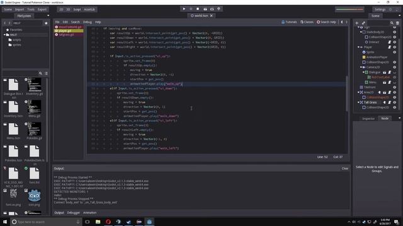Go to previous script history arrow

pyautogui.click(x=342, y=22)
